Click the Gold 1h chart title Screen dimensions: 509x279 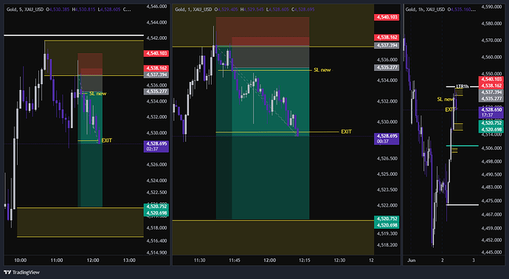tap(425, 10)
